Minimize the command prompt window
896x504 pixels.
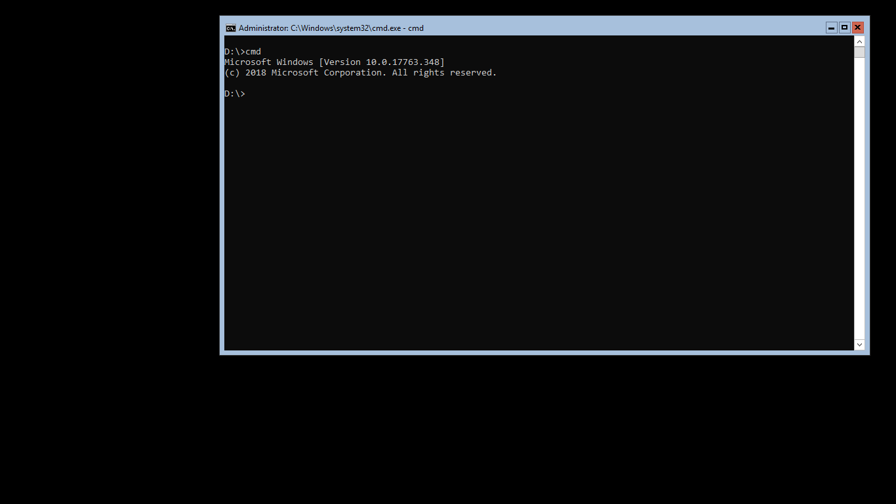[x=832, y=28]
